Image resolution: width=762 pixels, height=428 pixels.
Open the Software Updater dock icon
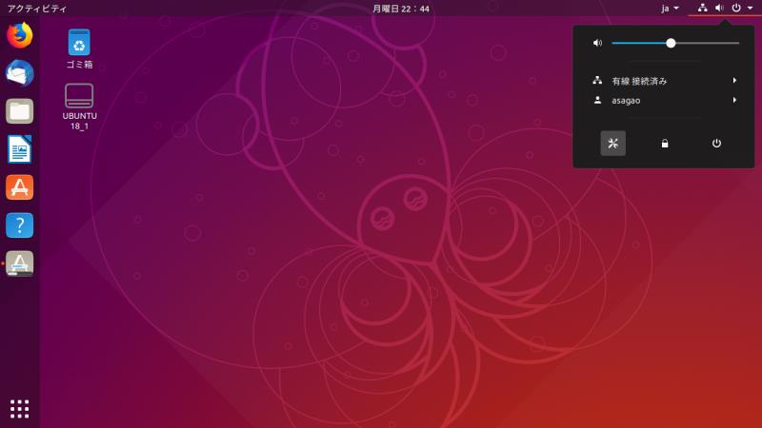pyautogui.click(x=19, y=263)
